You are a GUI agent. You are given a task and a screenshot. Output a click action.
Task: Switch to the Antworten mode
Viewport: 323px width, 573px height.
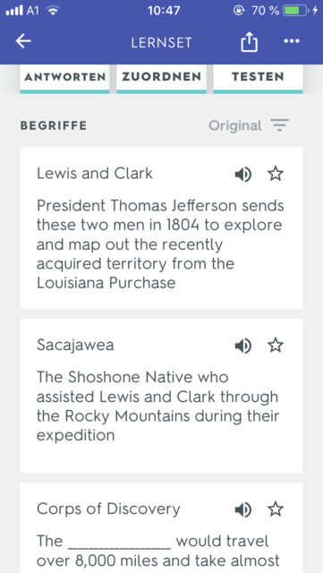(64, 78)
